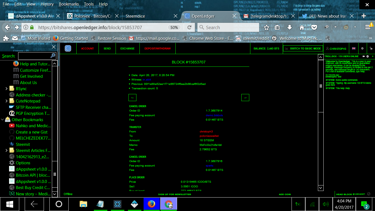Open the EXCHANGE page

click(x=127, y=49)
